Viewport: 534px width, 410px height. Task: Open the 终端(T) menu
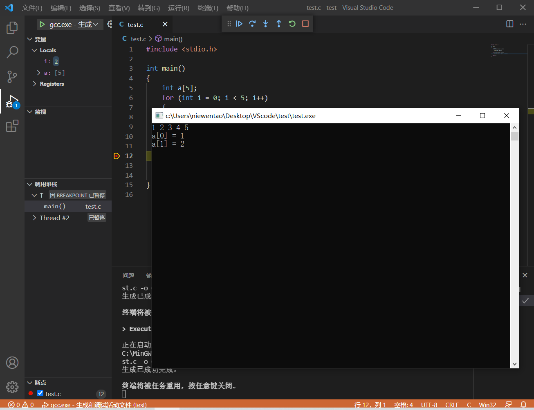pos(208,8)
